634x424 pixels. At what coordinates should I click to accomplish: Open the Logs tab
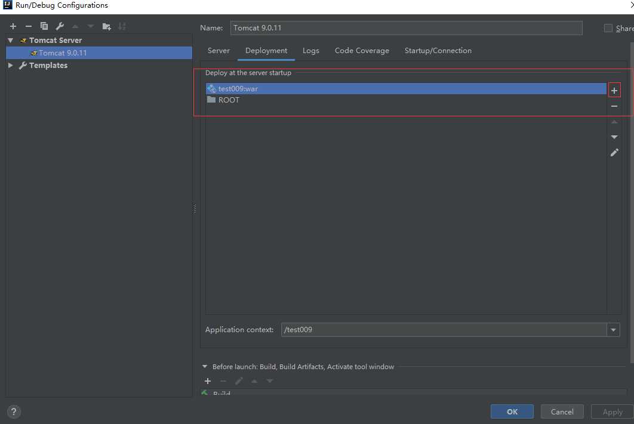coord(310,51)
